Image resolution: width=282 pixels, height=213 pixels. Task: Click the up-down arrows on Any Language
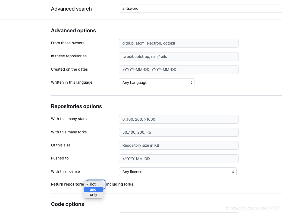[x=191, y=83]
